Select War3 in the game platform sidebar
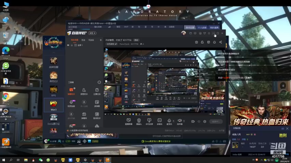The width and height of the screenshot is (291, 163). (x=53, y=105)
